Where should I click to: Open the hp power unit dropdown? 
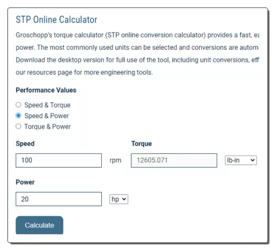pyautogui.click(x=119, y=199)
